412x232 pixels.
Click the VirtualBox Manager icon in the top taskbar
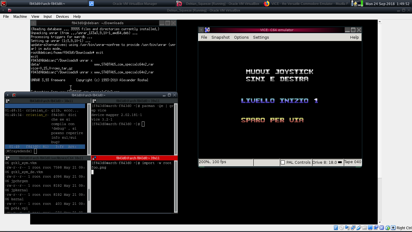[x=91, y=4]
